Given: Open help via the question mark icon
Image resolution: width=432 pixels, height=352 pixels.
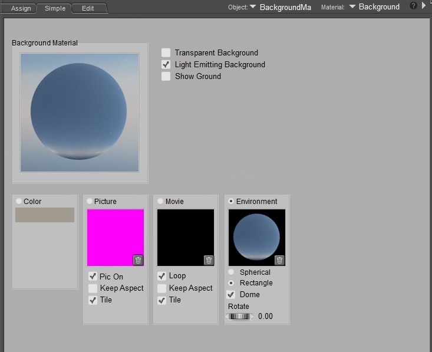Looking at the screenshot, I should point(413,6).
